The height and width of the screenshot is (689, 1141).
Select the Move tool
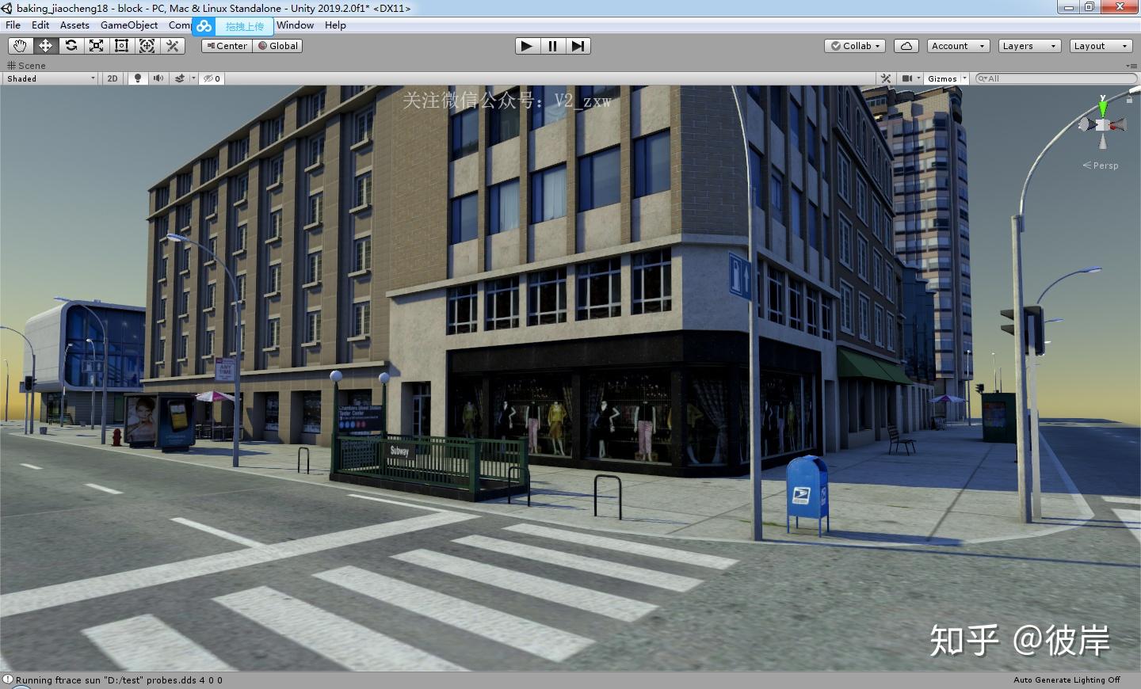pyautogui.click(x=45, y=46)
